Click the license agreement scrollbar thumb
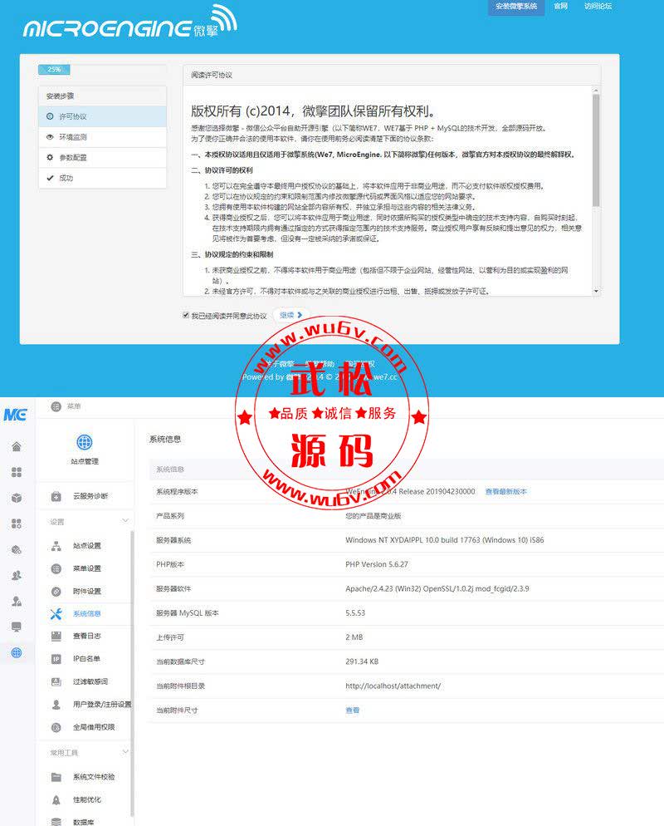This screenshot has height=826, width=664. click(x=596, y=150)
